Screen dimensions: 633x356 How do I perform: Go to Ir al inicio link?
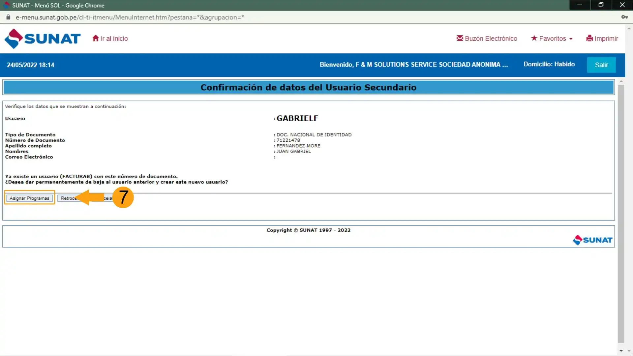(x=114, y=39)
